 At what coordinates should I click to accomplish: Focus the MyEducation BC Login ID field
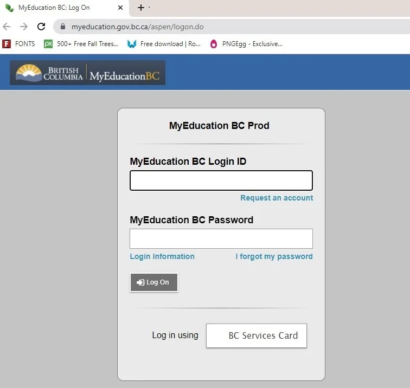tap(221, 180)
